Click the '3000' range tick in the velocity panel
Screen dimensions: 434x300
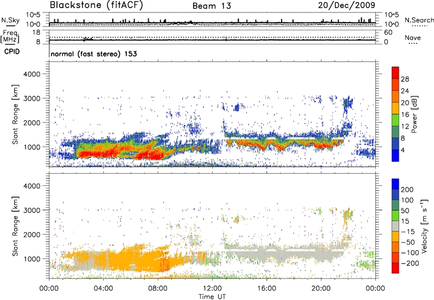click(31, 210)
